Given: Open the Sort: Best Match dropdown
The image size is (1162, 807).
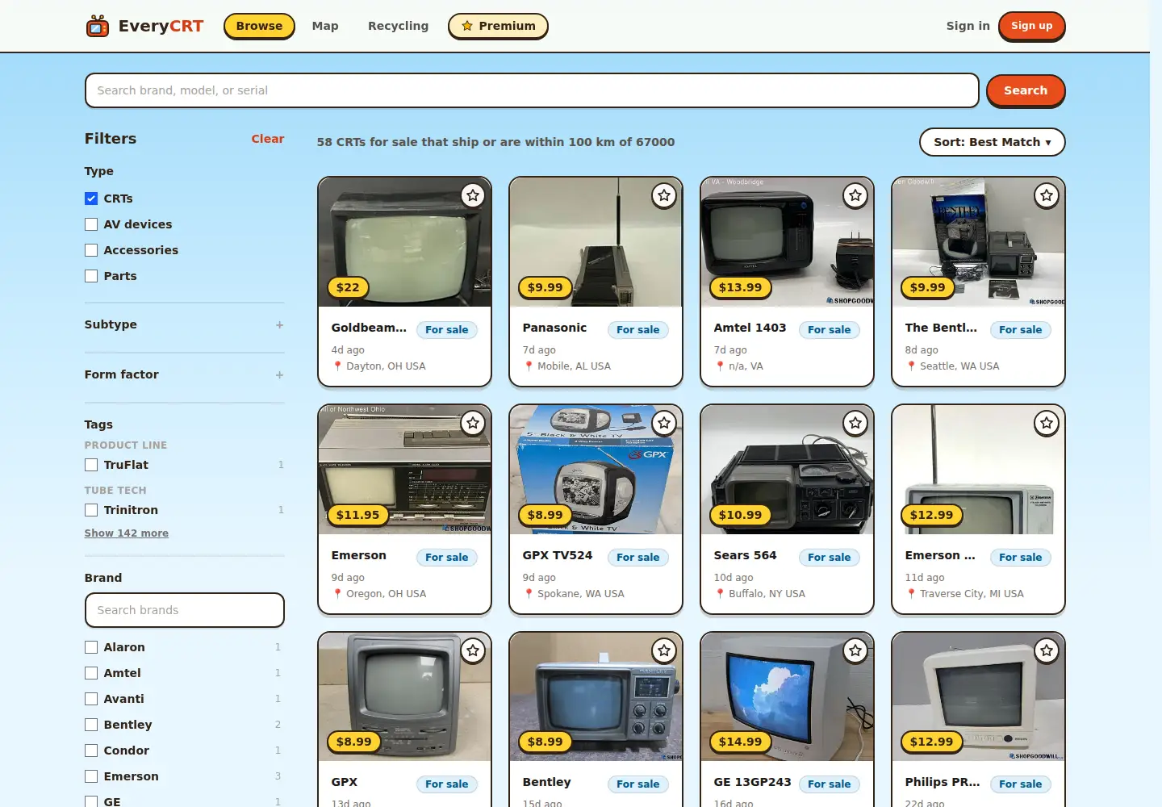Looking at the screenshot, I should click(x=992, y=142).
